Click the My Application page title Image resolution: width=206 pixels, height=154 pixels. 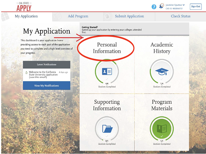(47, 31)
